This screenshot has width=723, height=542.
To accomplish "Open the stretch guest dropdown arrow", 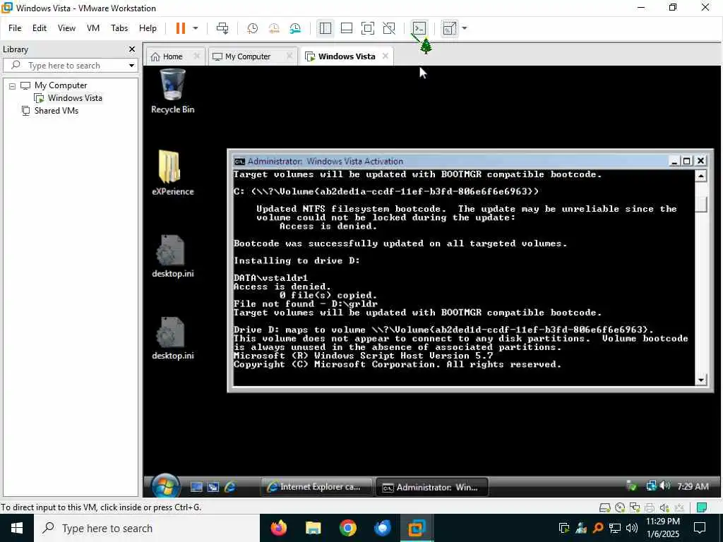I will click(x=465, y=28).
